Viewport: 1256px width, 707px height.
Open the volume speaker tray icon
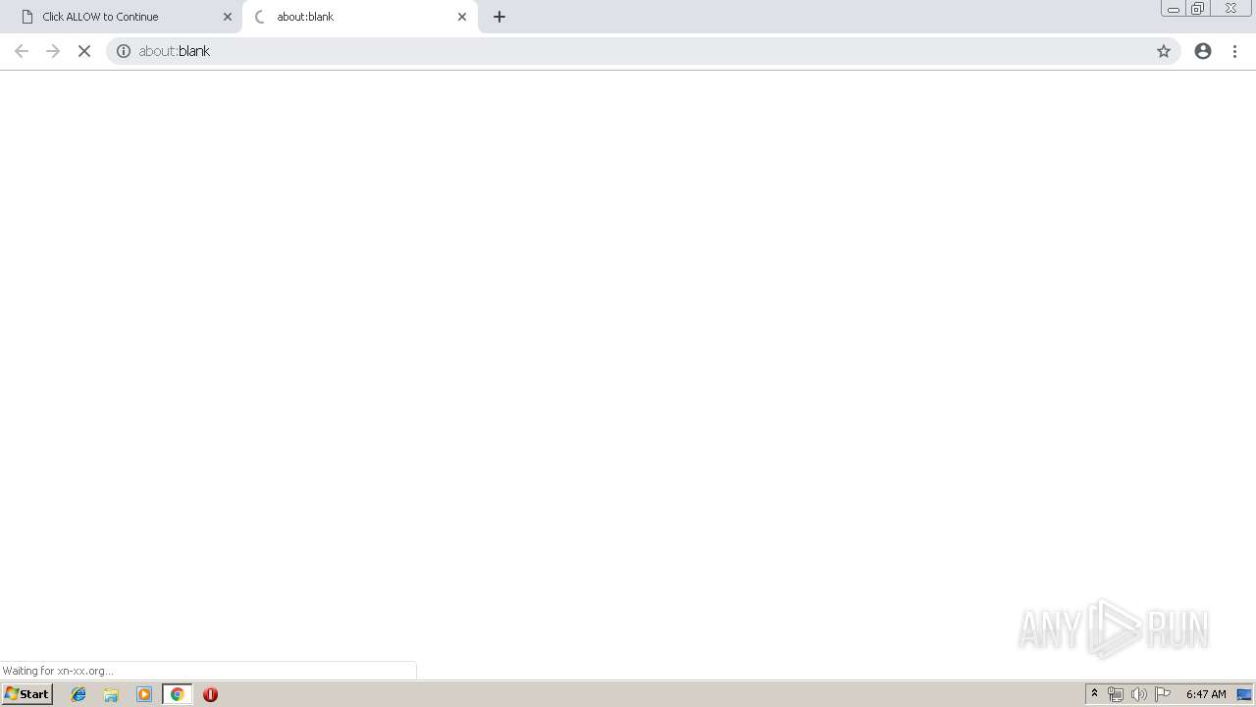coord(1139,694)
